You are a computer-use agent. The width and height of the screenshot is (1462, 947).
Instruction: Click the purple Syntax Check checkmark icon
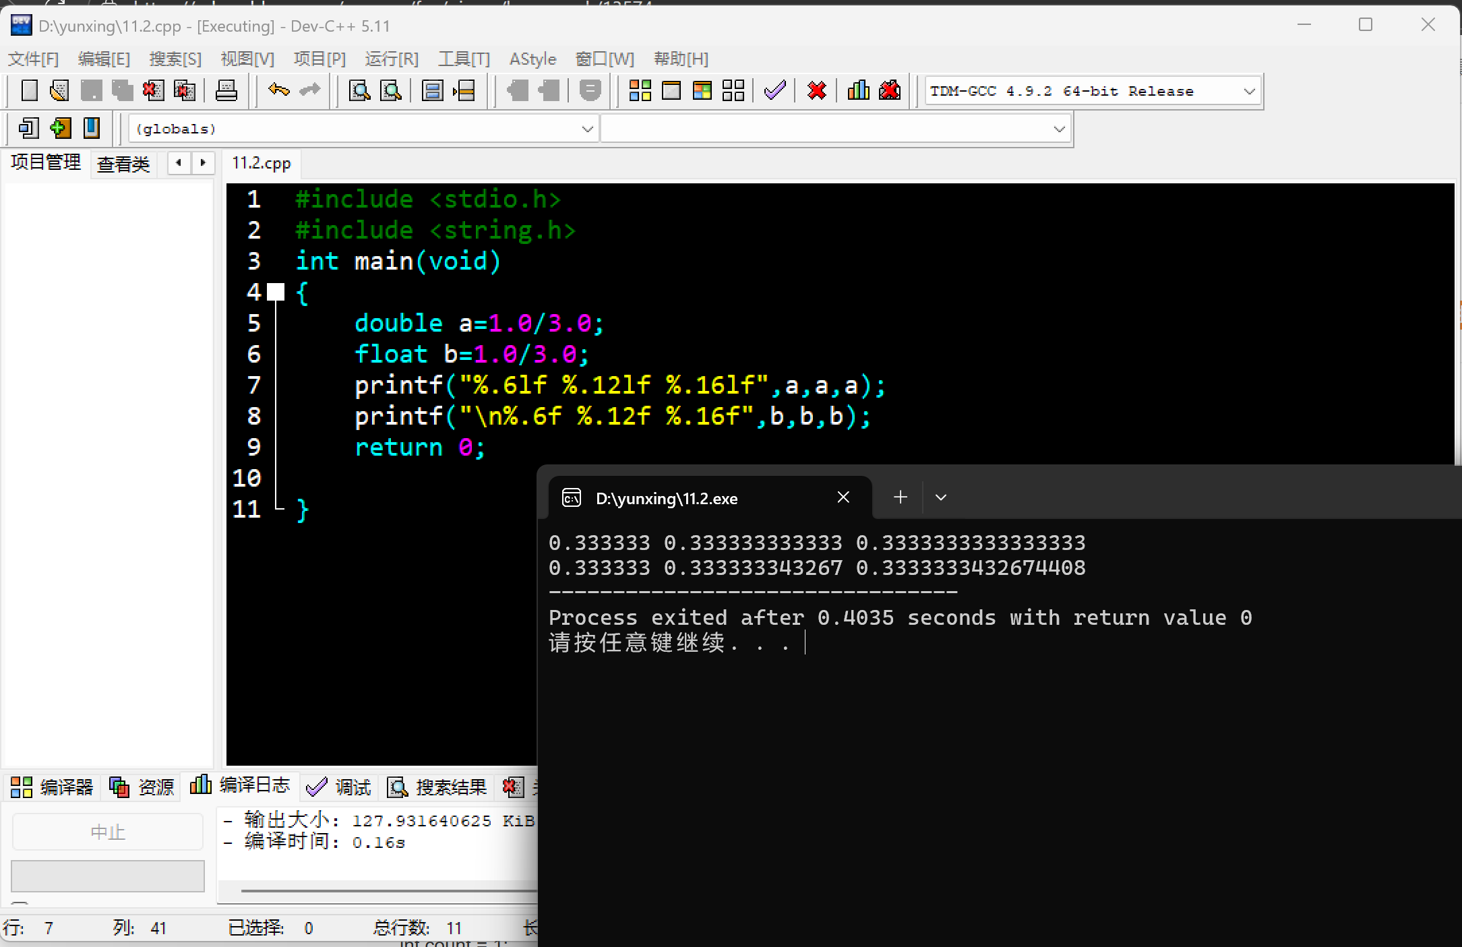pyautogui.click(x=775, y=90)
